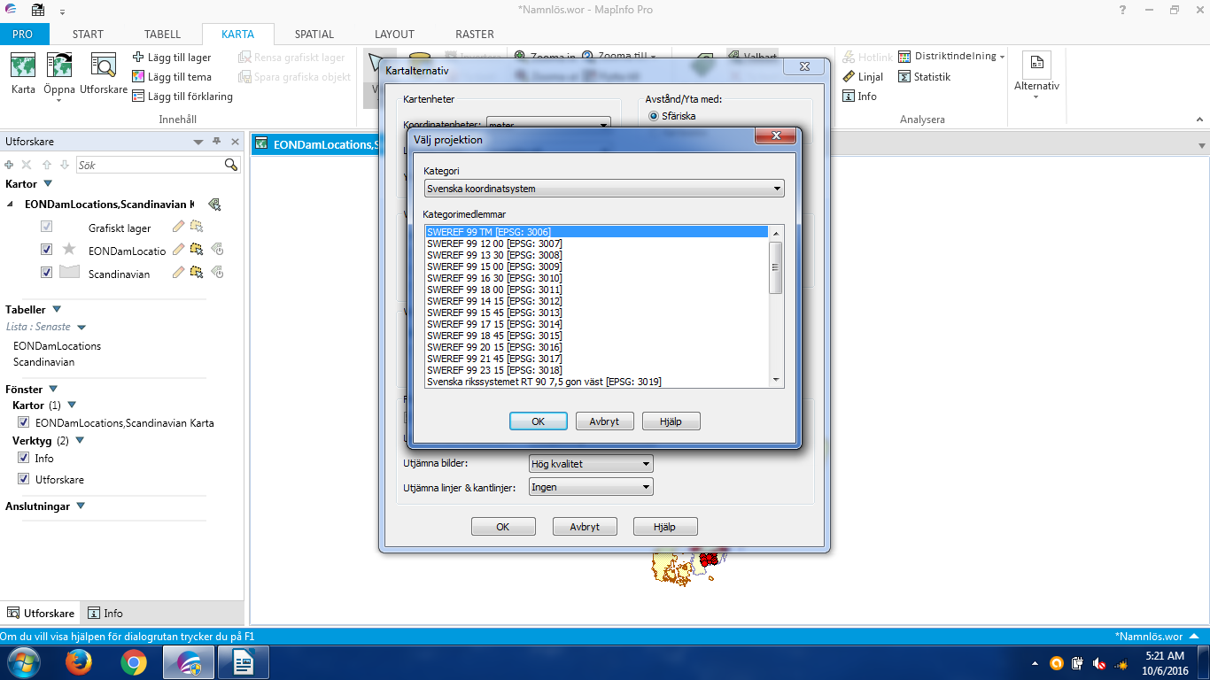Screen dimensions: 1210x680
Task: Open Distriktindelning in ribbon
Action: [951, 57]
